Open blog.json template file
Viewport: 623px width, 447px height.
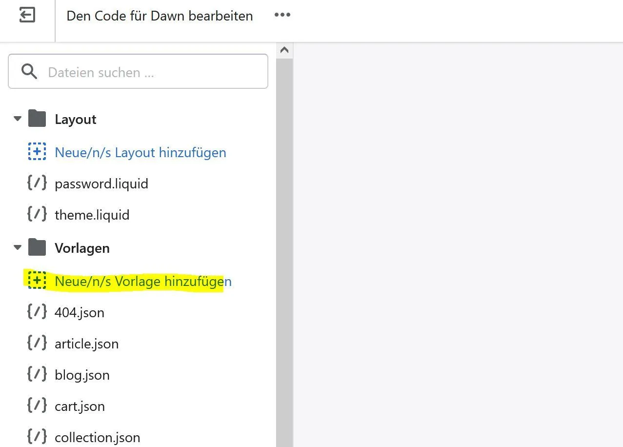pos(82,375)
